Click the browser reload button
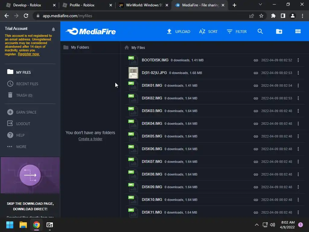Viewport: 309px width, 232px height. [26, 16]
